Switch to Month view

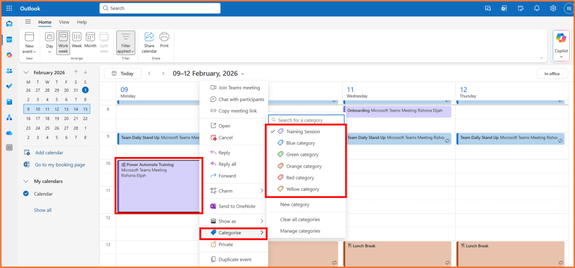coord(90,41)
